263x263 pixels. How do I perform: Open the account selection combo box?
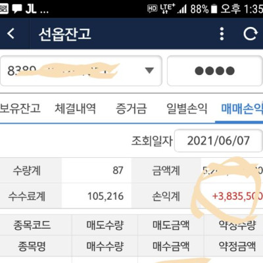(x=81, y=70)
